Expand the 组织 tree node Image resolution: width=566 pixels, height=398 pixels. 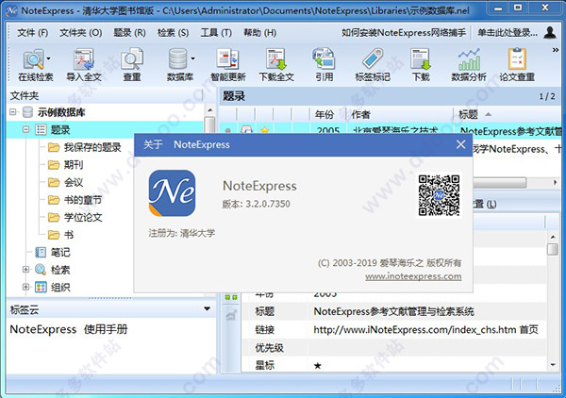click(25, 288)
